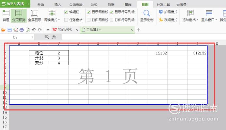Screen dimensions: 226x130
Task: Select the cell with value 312132
Action: click(197, 53)
